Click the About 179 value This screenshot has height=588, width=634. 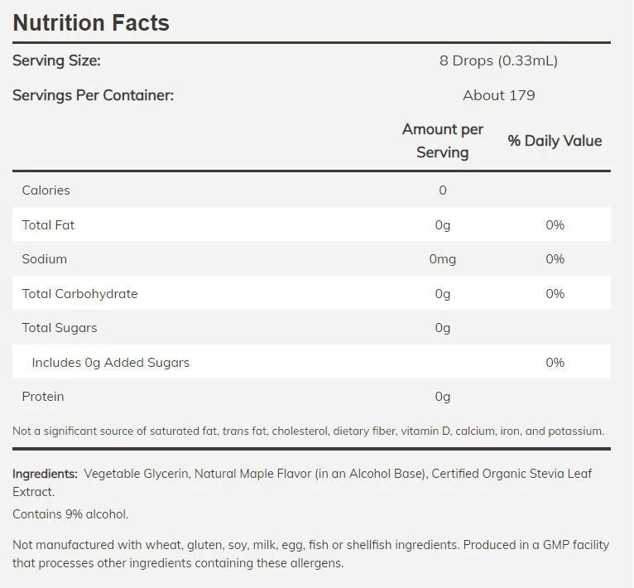pyautogui.click(x=498, y=95)
